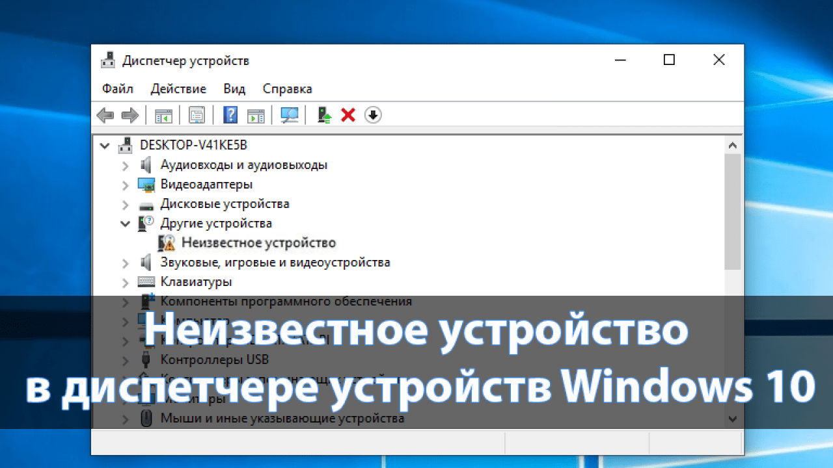Open the Properties toolbar icon
Viewport: 833px width, 468px height.
coord(197,116)
